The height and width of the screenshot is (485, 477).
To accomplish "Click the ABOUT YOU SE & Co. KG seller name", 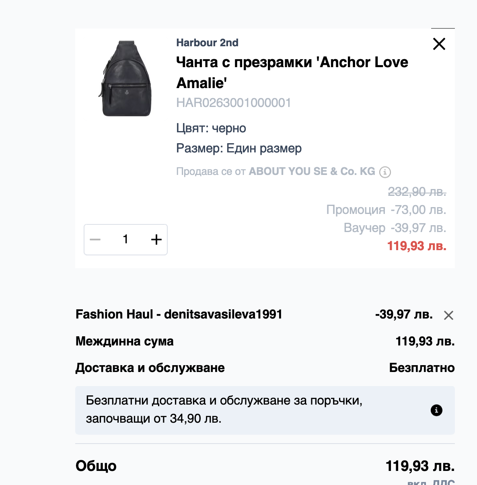I will 312,172.
